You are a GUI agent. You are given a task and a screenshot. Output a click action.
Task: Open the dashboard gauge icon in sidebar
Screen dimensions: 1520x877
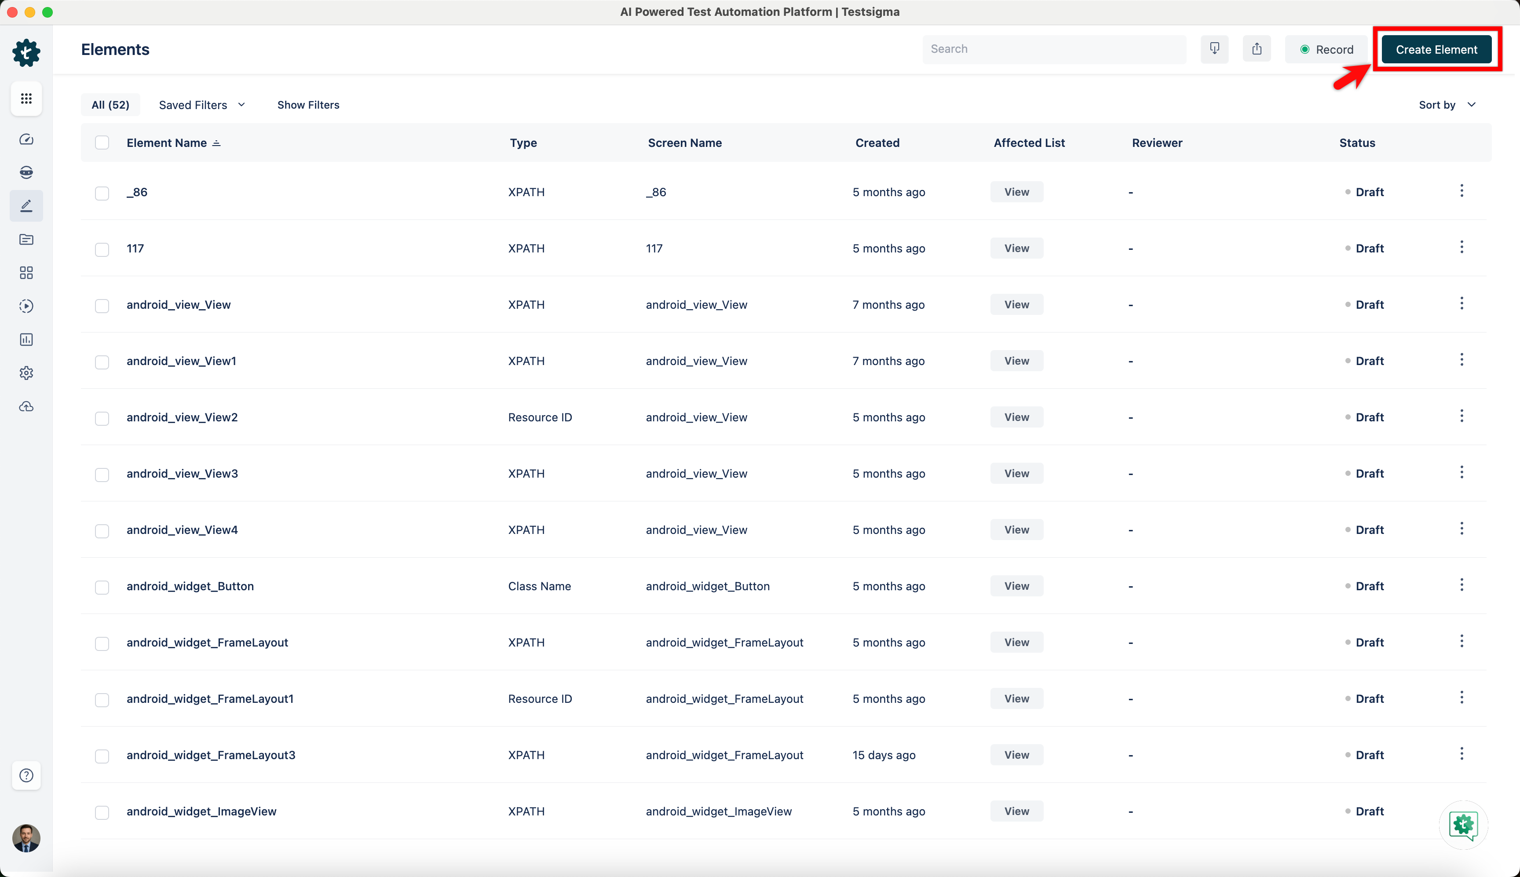[26, 139]
